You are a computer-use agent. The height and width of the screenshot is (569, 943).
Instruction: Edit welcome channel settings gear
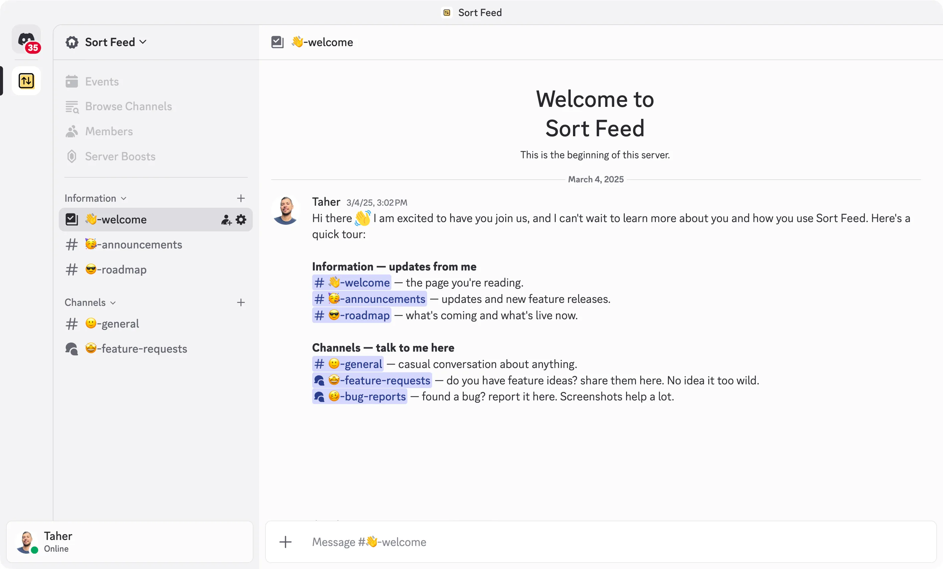point(241,220)
